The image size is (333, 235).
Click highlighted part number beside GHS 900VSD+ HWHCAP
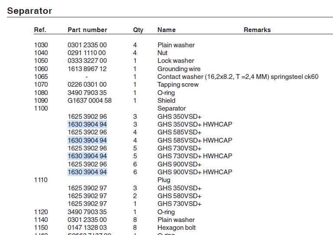[87, 172]
